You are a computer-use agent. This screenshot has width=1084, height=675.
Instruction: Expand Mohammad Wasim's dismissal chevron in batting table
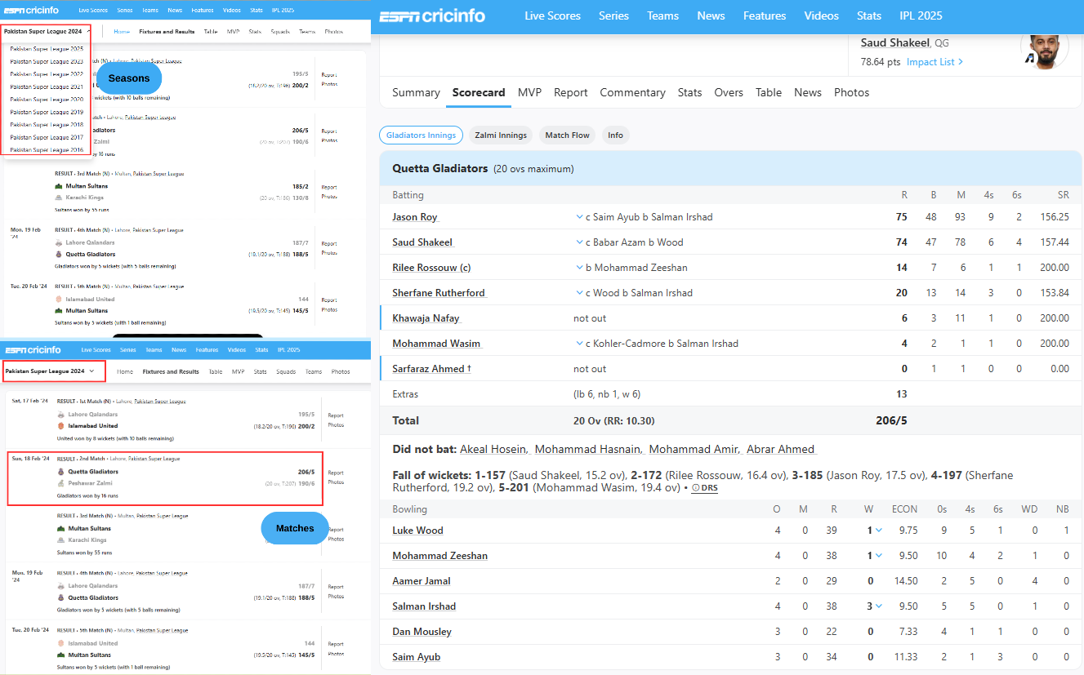point(579,344)
